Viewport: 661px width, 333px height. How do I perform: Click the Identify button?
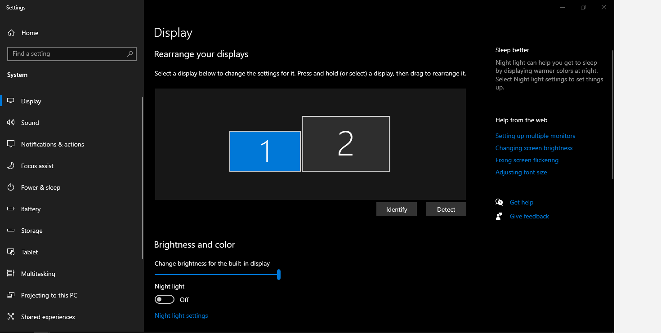[396, 209]
